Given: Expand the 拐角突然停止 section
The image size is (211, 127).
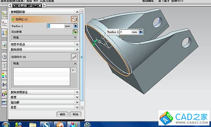Looking at the screenshot, I should (76, 92).
